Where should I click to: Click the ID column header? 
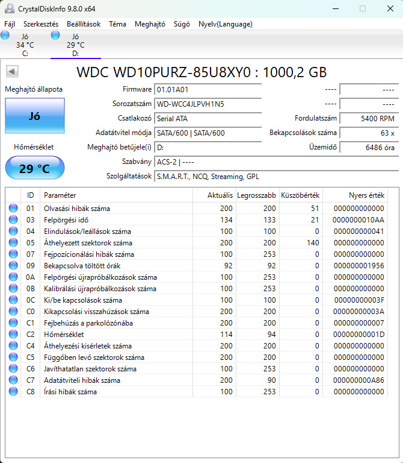(30, 195)
